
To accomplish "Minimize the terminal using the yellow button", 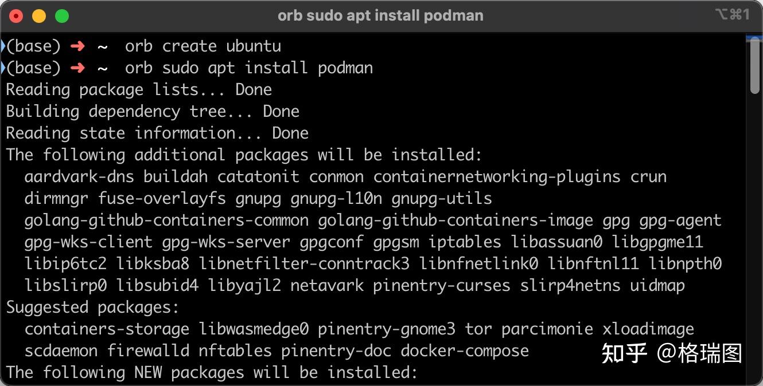I will click(x=39, y=16).
